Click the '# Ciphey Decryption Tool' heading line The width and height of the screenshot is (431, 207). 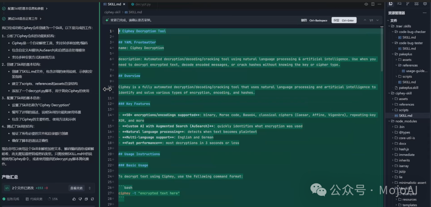click(x=142, y=31)
